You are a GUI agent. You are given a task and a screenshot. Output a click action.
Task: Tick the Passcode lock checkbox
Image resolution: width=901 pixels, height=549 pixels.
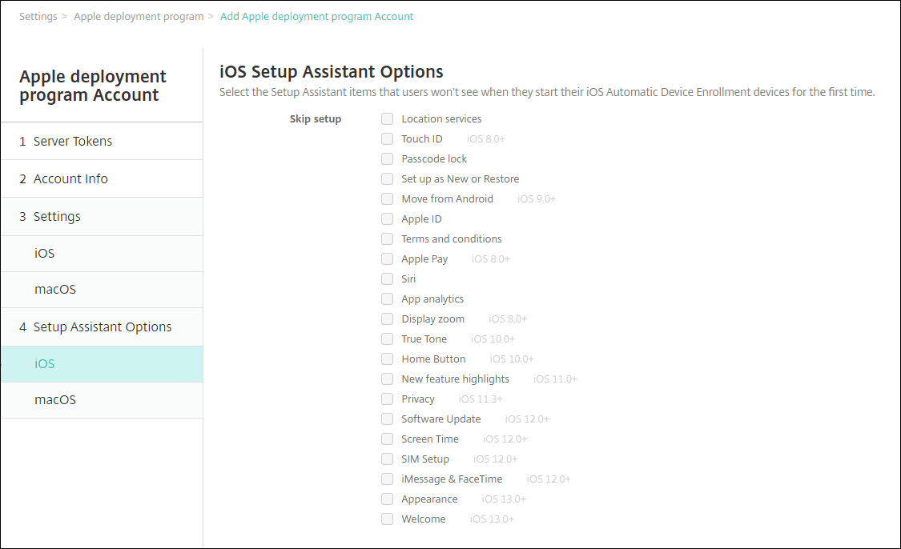[x=388, y=159]
